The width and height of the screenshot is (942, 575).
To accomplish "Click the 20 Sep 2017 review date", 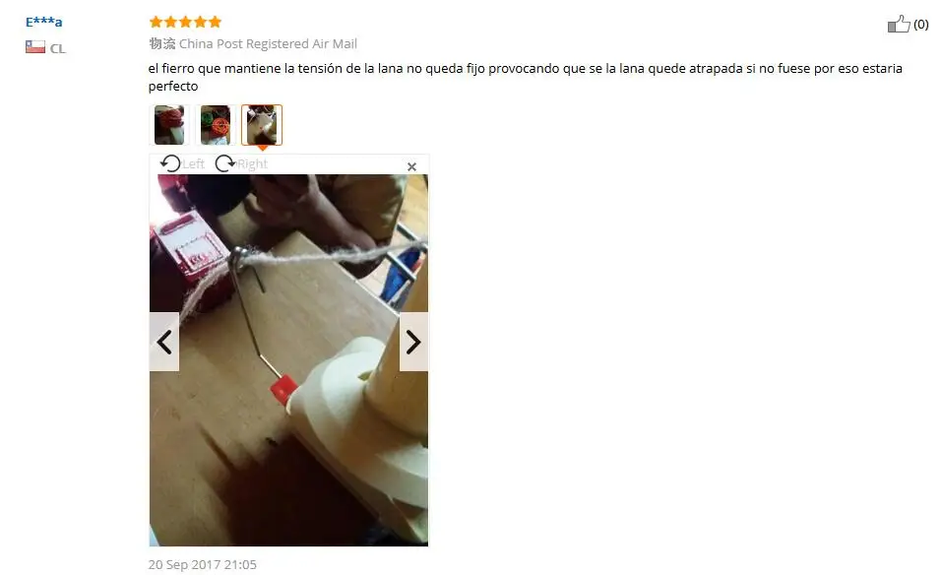I will coord(203,565).
